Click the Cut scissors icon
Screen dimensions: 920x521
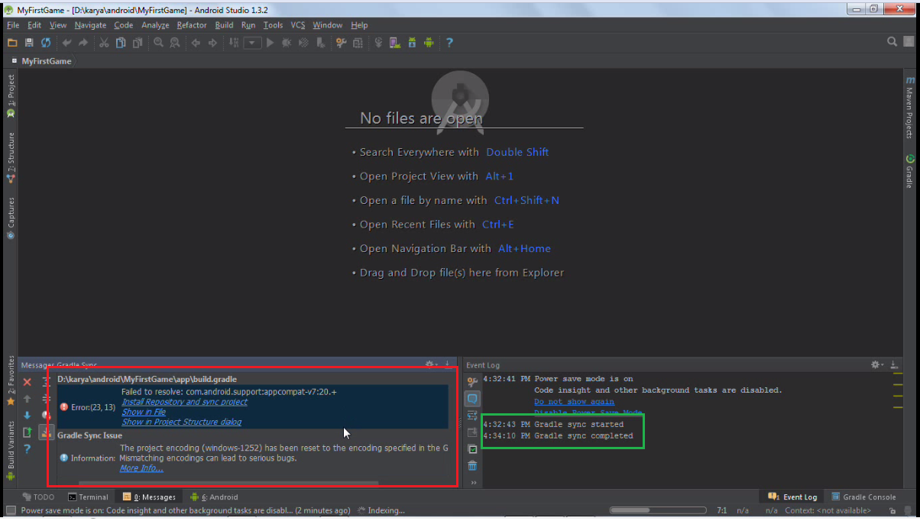[104, 43]
